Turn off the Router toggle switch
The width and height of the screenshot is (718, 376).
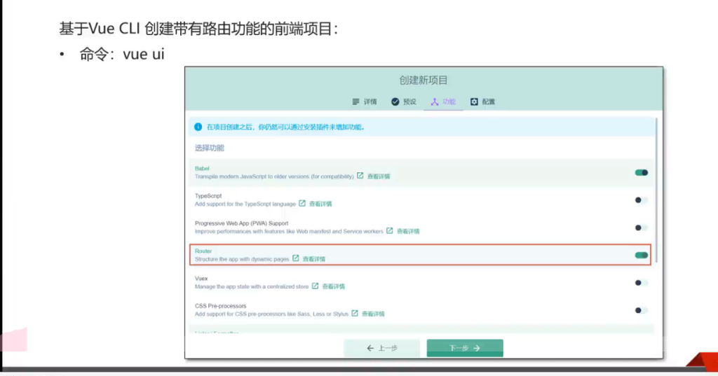coord(641,255)
